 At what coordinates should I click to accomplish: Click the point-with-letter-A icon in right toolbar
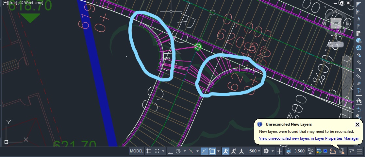[x=359, y=62]
